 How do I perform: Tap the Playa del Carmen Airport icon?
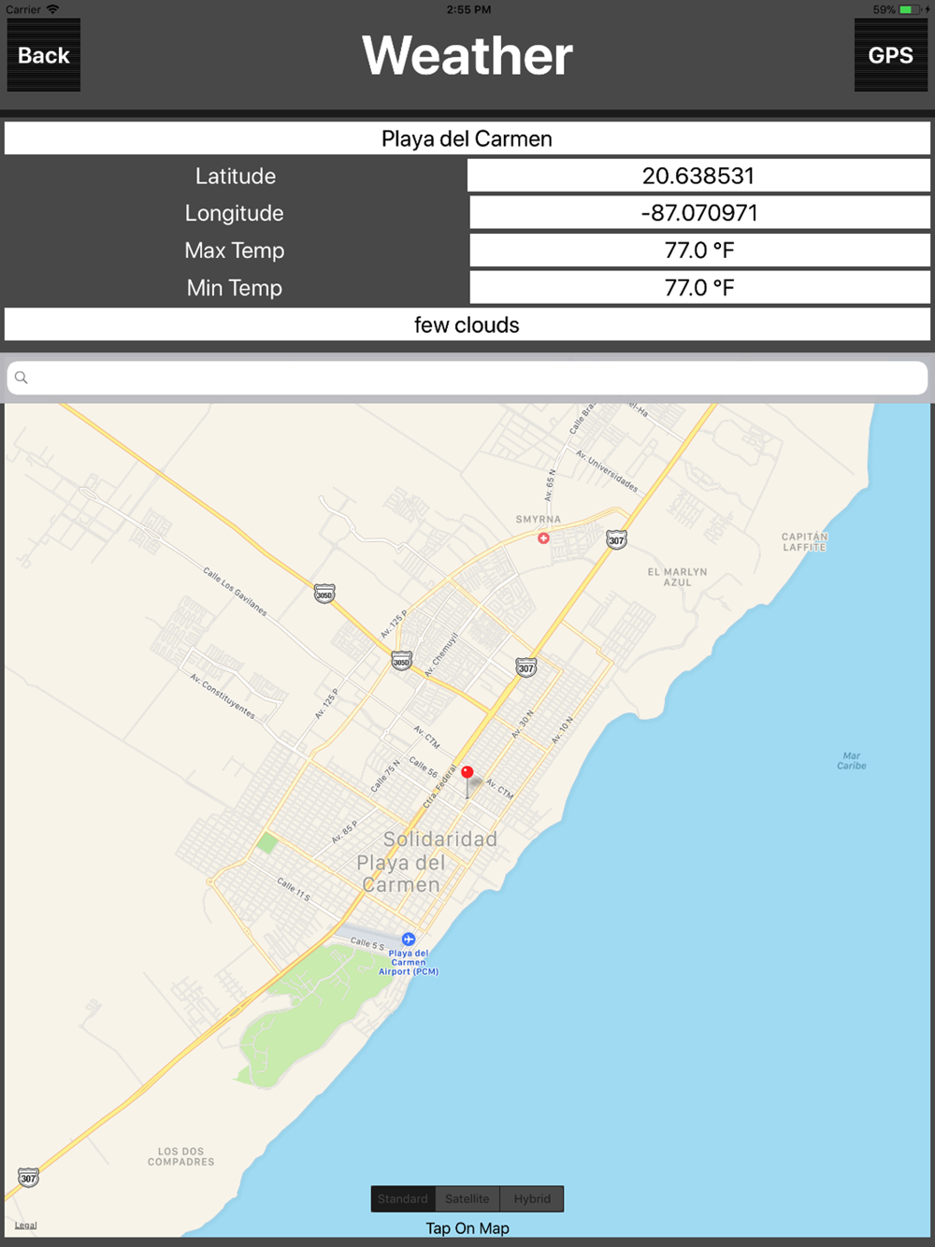pyautogui.click(x=409, y=939)
